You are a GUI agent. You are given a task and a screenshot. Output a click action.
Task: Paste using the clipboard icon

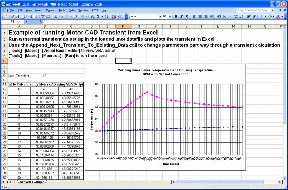[x=67, y=17]
